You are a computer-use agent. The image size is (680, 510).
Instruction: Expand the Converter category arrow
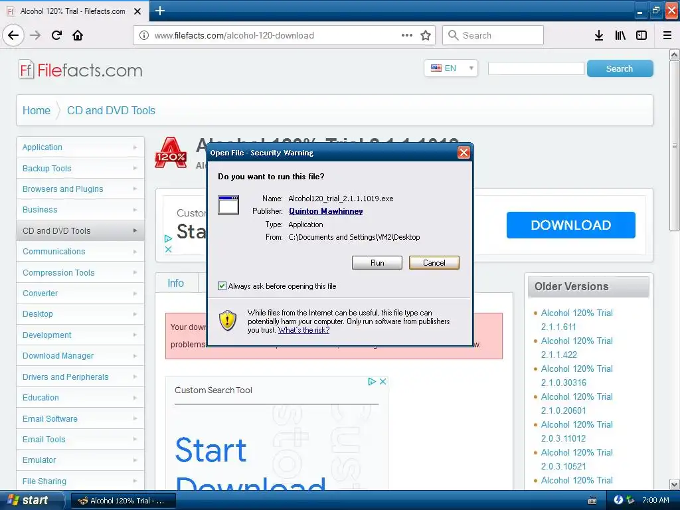pyautogui.click(x=135, y=293)
